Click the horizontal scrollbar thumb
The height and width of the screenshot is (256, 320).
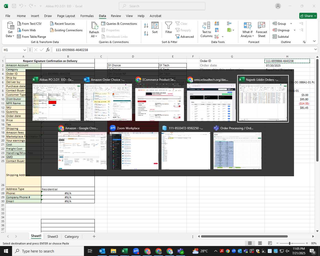click(244, 236)
